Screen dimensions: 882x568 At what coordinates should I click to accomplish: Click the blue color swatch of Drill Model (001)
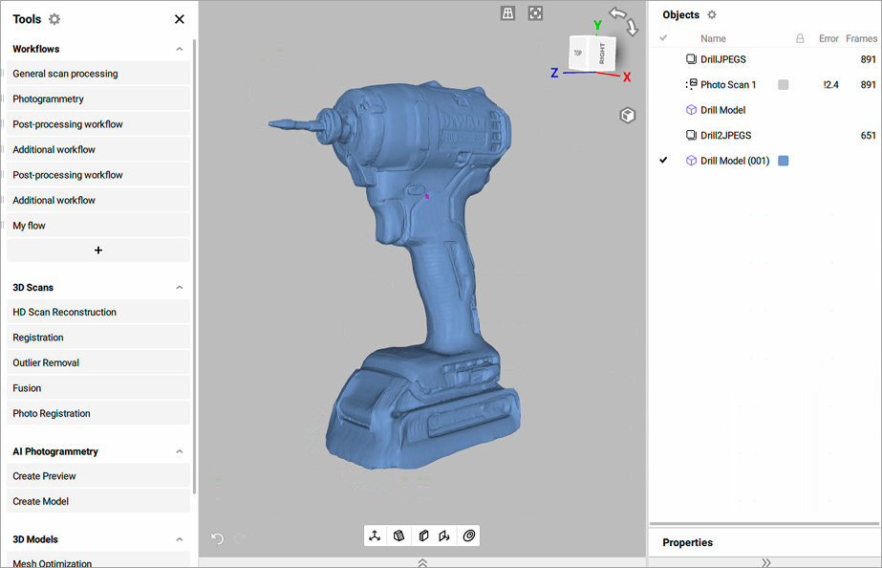[x=784, y=161]
